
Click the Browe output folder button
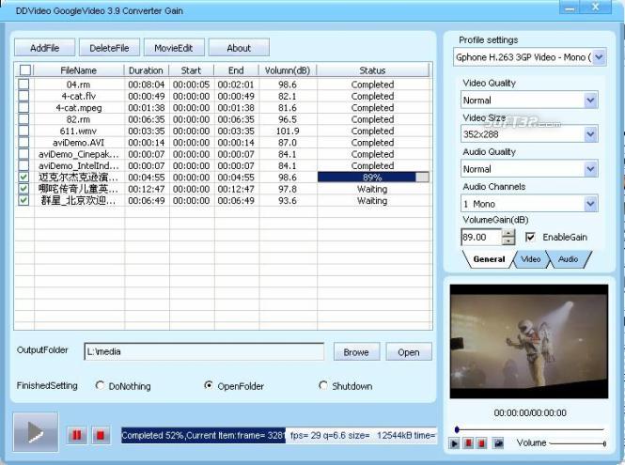tap(356, 352)
